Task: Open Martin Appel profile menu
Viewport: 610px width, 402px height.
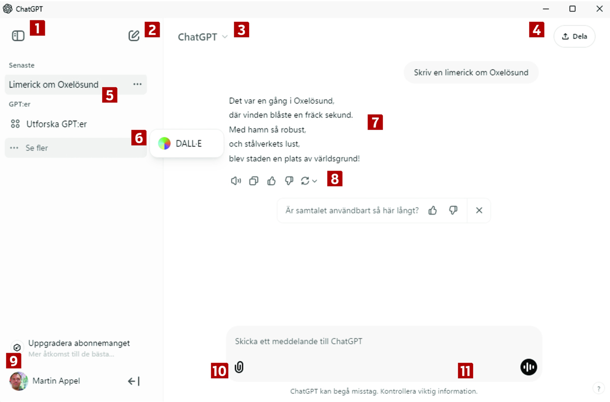Action: [56, 381]
